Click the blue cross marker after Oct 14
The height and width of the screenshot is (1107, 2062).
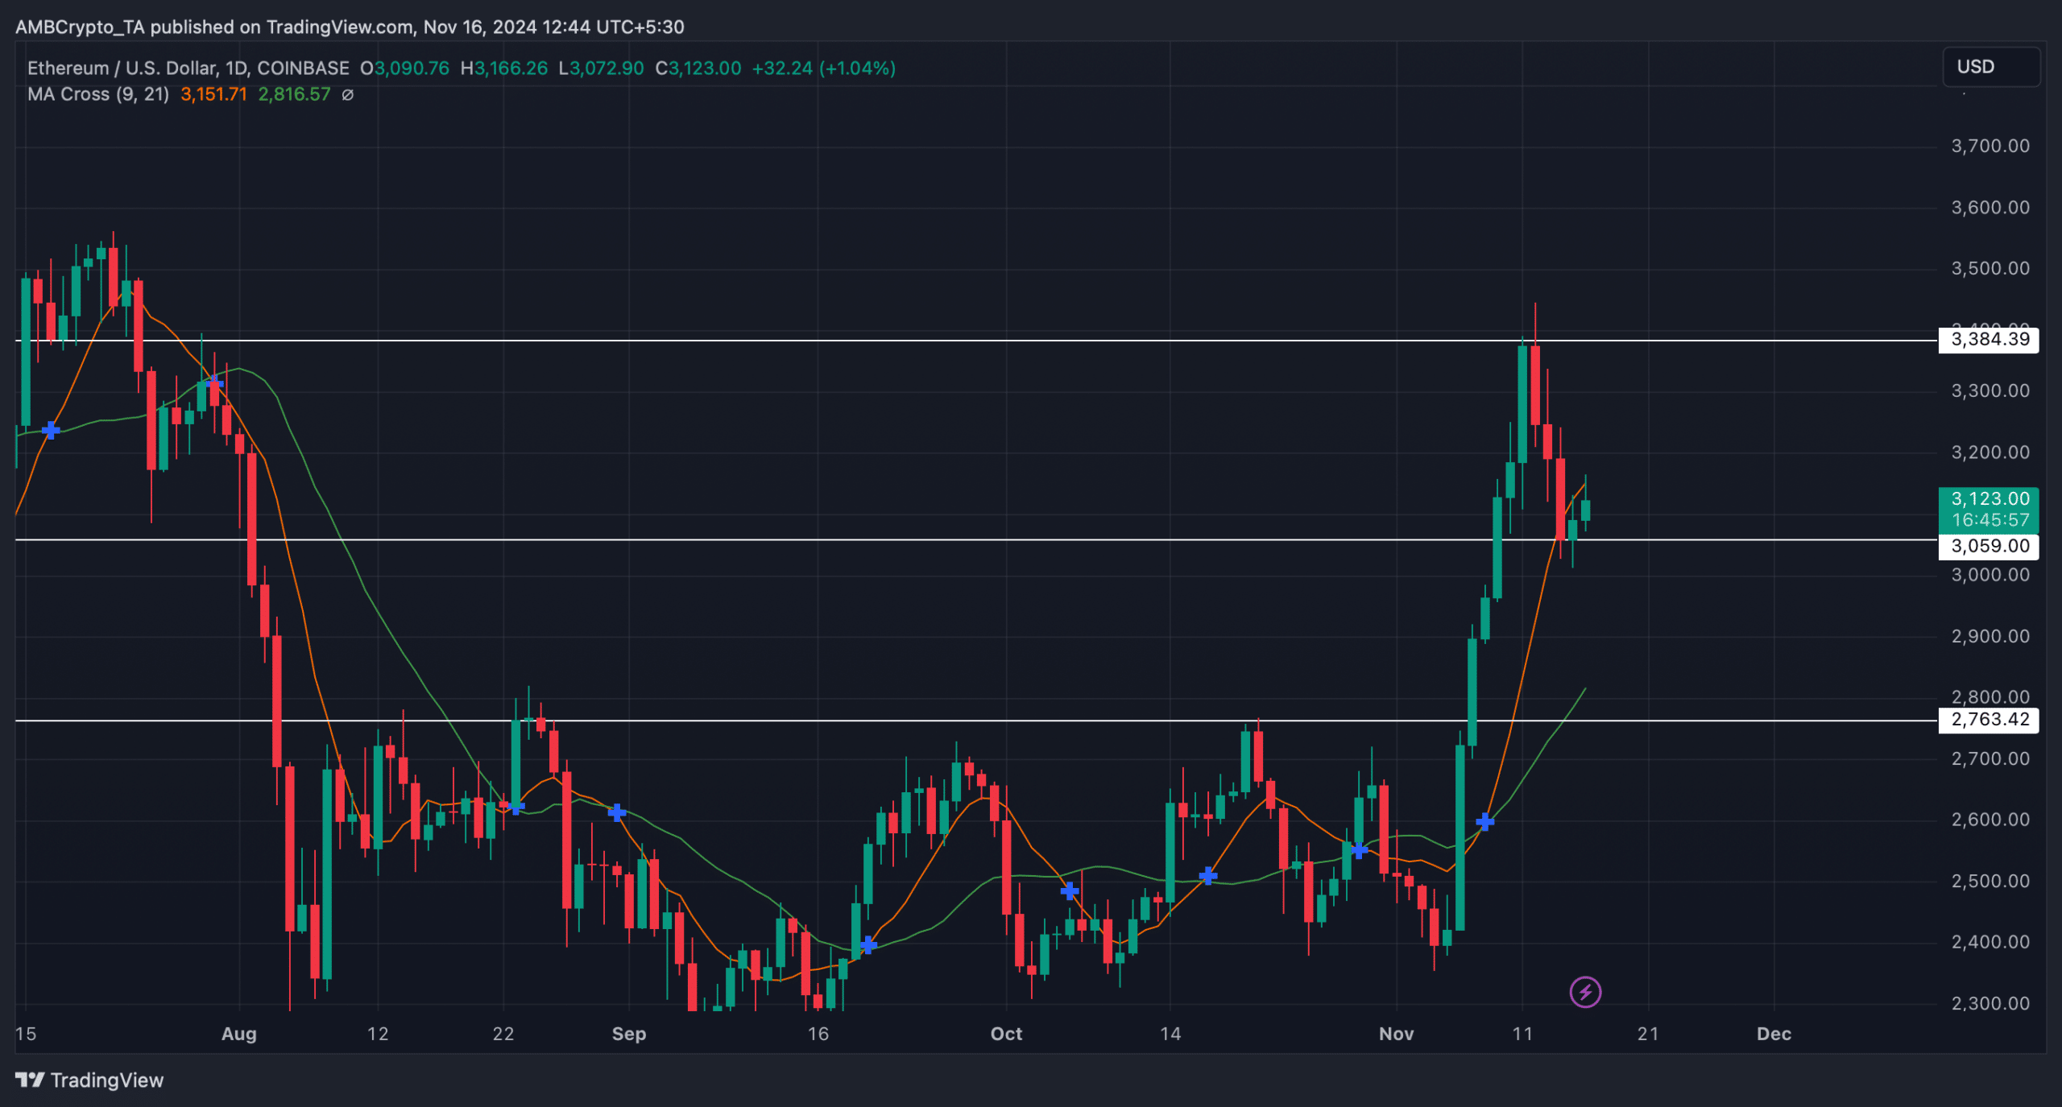[1207, 876]
